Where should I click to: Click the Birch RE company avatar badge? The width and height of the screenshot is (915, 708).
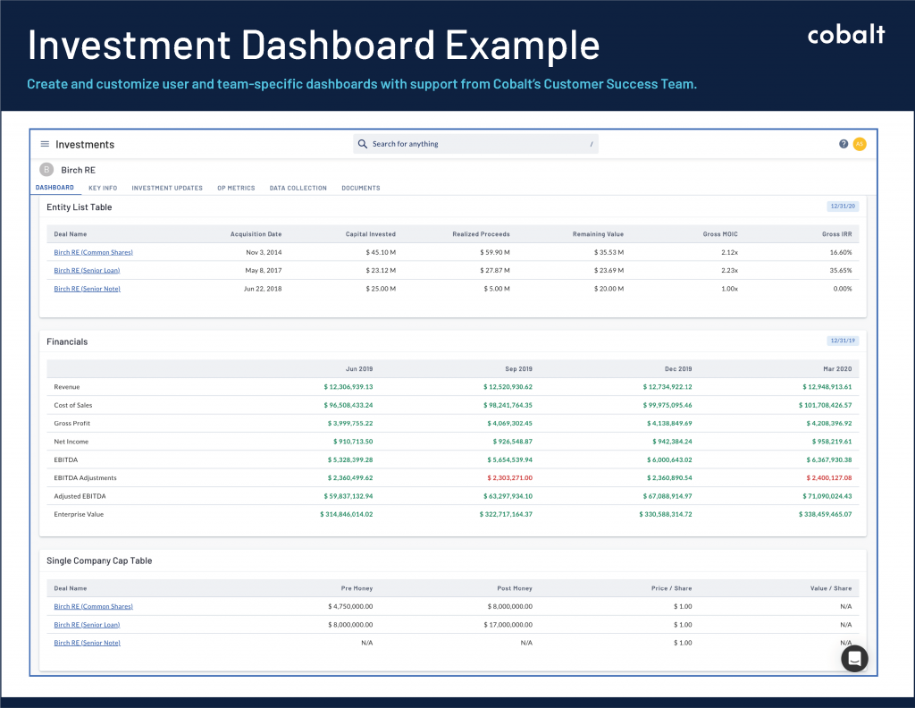(x=46, y=169)
